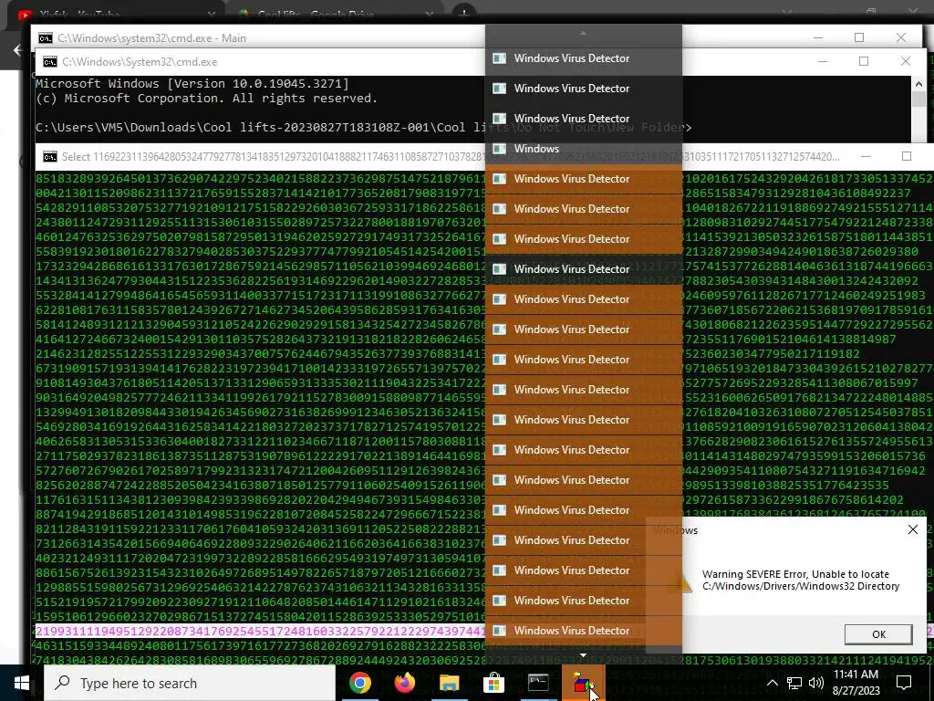934x701 pixels.
Task: Open network status from the system tray
Action: (794, 683)
